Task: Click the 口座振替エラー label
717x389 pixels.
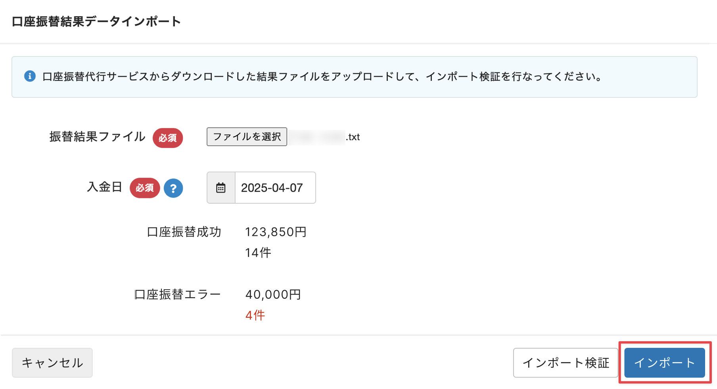Action: point(178,294)
